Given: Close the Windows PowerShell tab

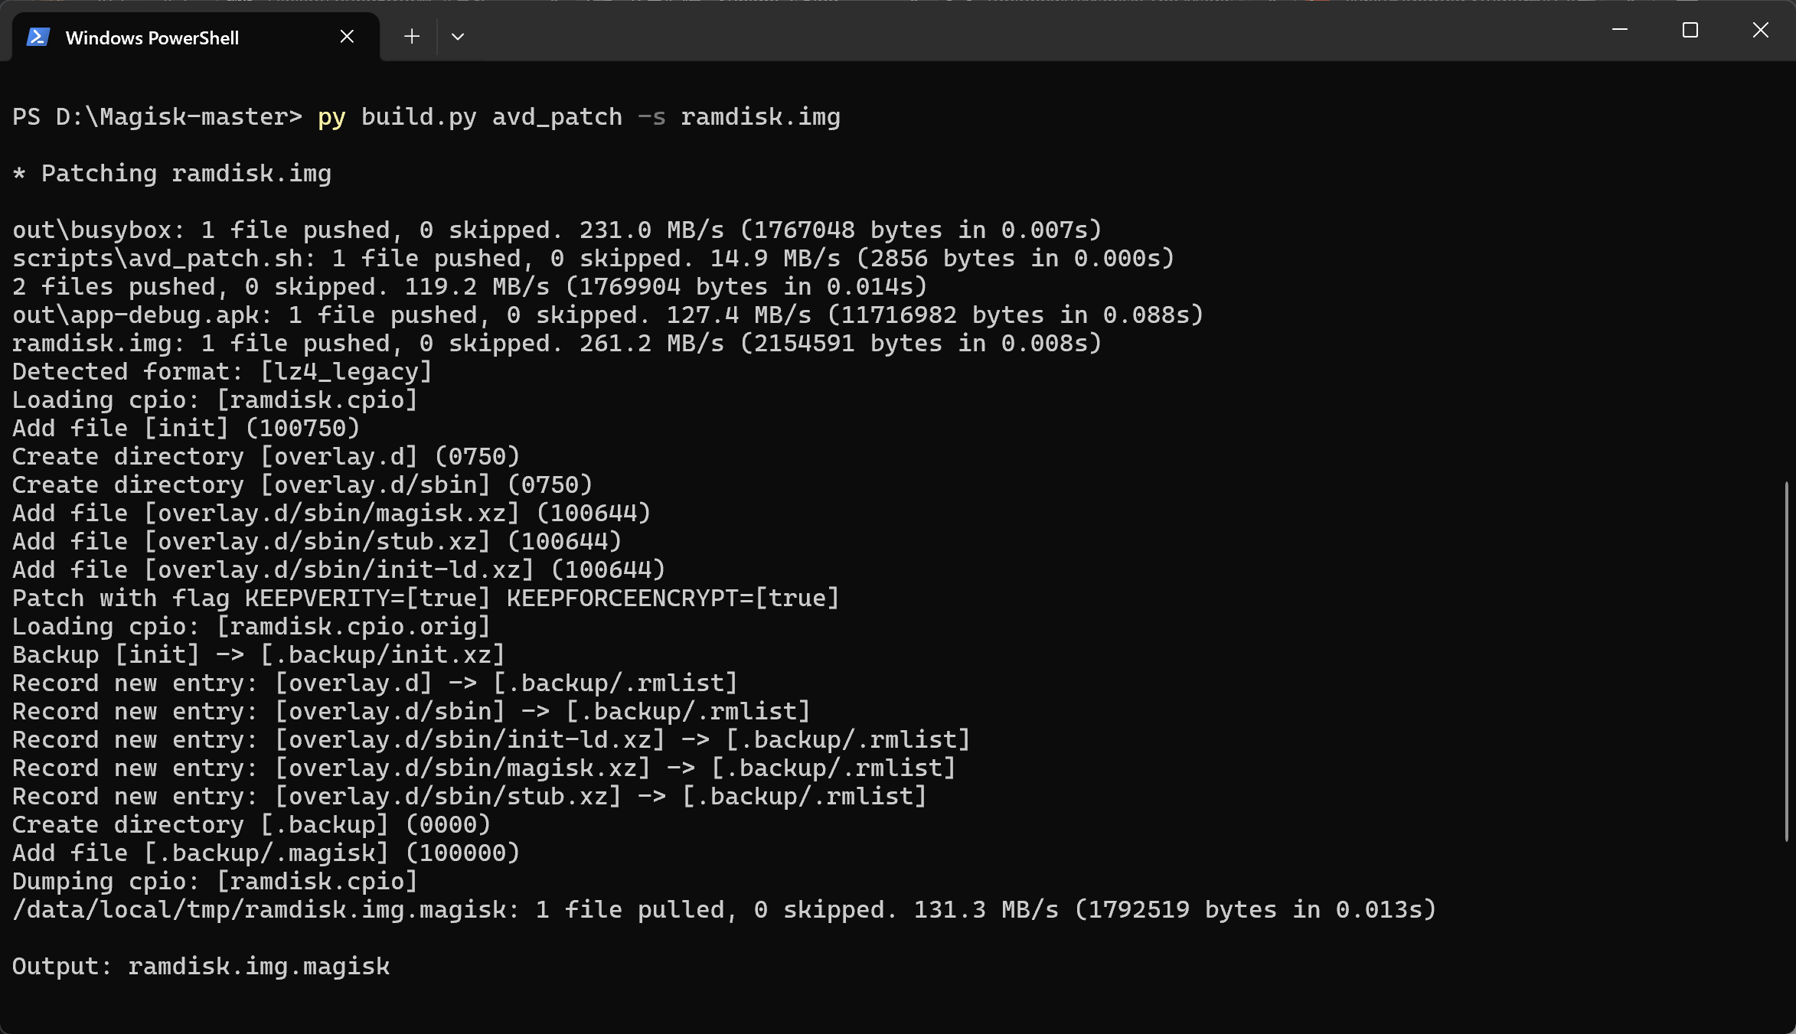Looking at the screenshot, I should pos(347,36).
